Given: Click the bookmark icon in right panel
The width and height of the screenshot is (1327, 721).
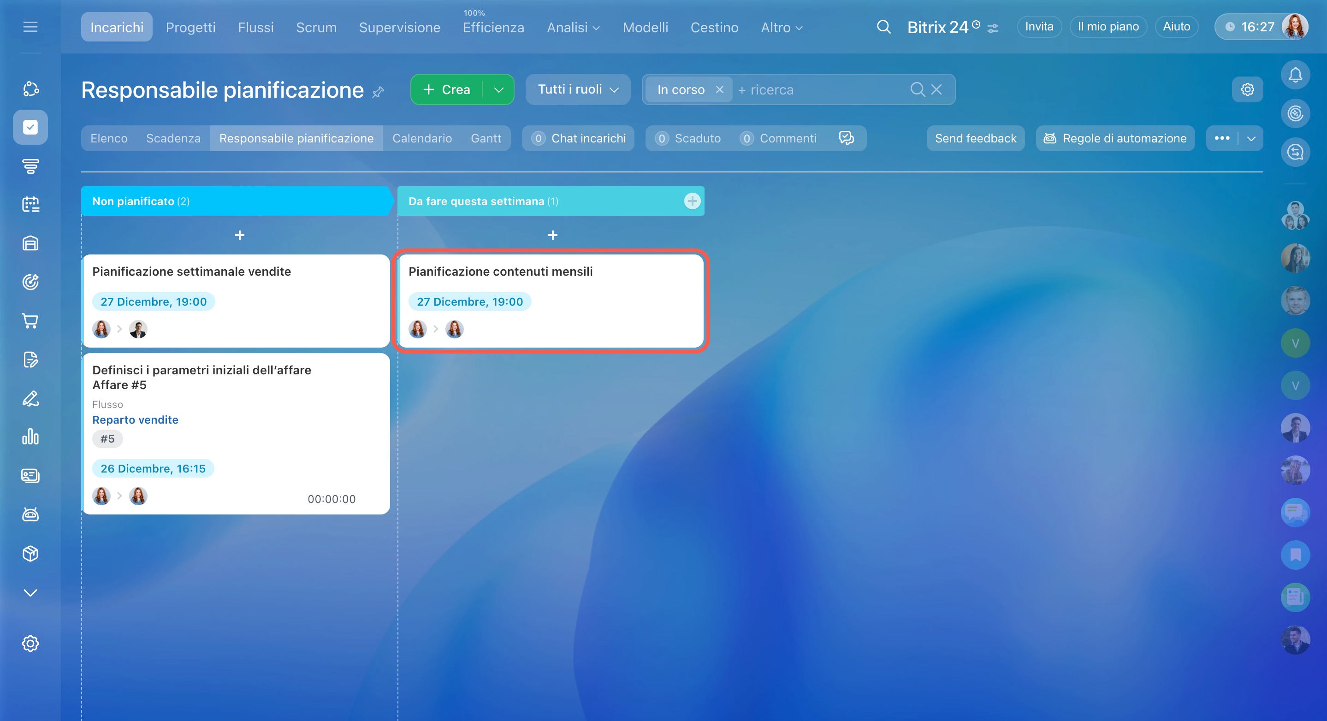Looking at the screenshot, I should tap(1295, 555).
